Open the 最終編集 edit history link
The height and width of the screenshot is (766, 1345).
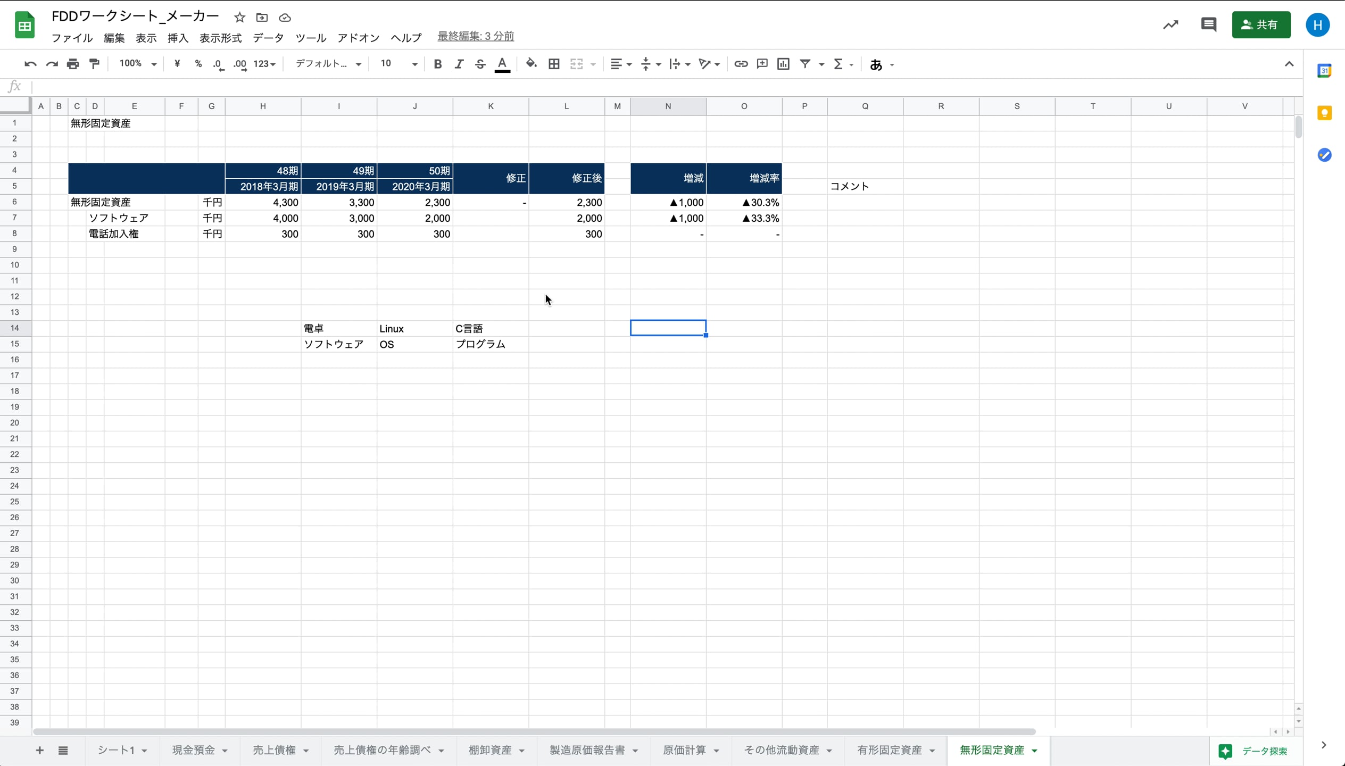point(476,36)
